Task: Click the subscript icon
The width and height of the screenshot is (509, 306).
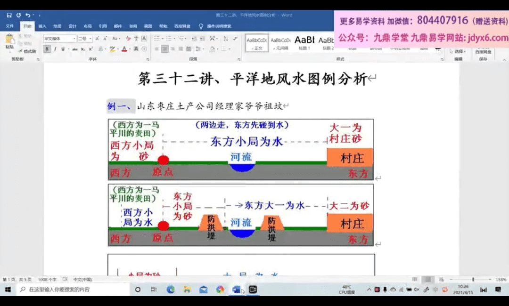Action: pyautogui.click(x=83, y=49)
